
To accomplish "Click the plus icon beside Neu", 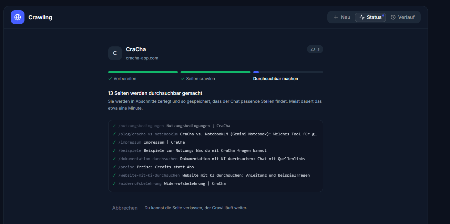I will tap(336, 17).
